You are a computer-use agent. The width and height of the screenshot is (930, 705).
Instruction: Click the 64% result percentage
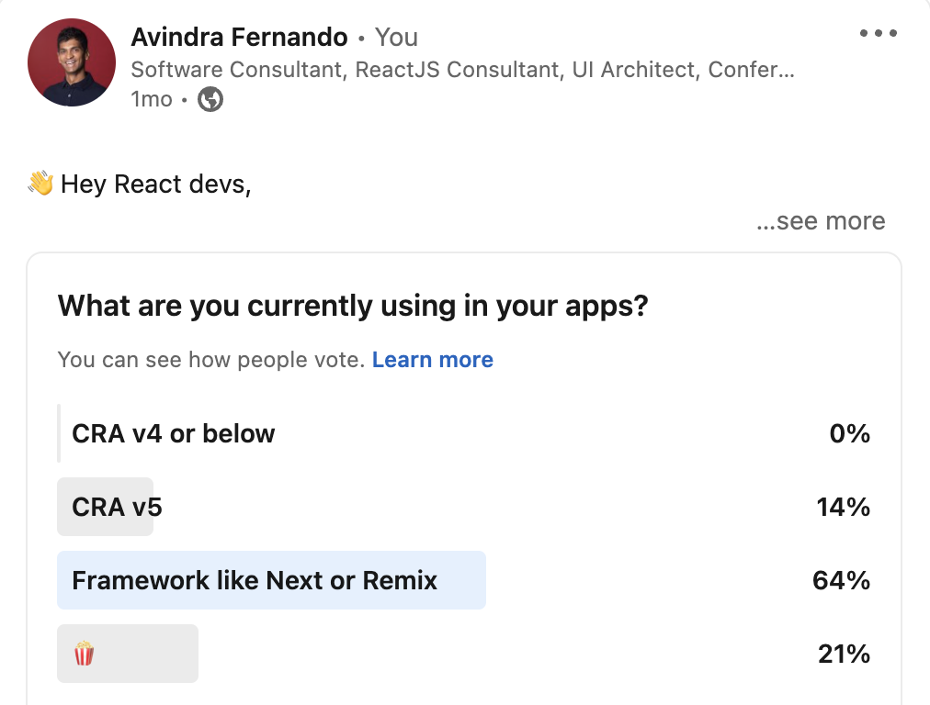point(841,580)
